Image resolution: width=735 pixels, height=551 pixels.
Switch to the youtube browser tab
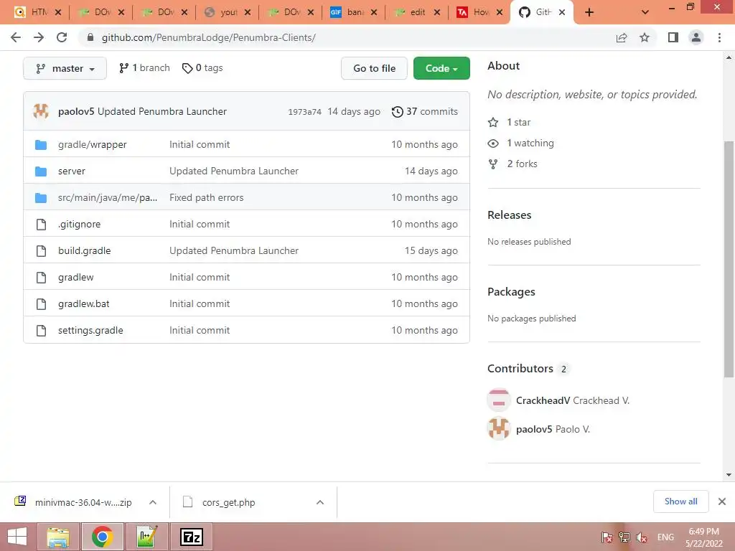pyautogui.click(x=228, y=12)
